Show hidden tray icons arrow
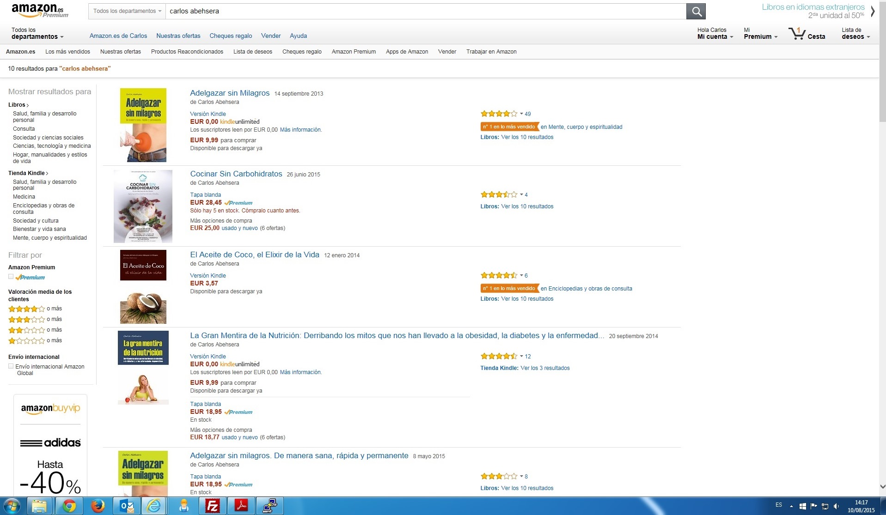 [x=791, y=506]
